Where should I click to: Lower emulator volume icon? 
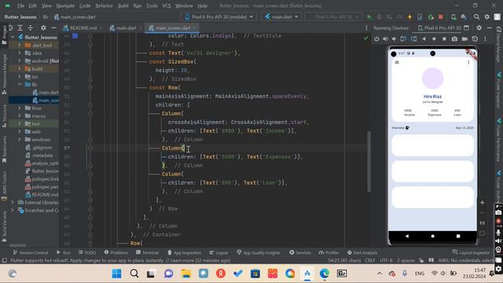(x=394, y=39)
